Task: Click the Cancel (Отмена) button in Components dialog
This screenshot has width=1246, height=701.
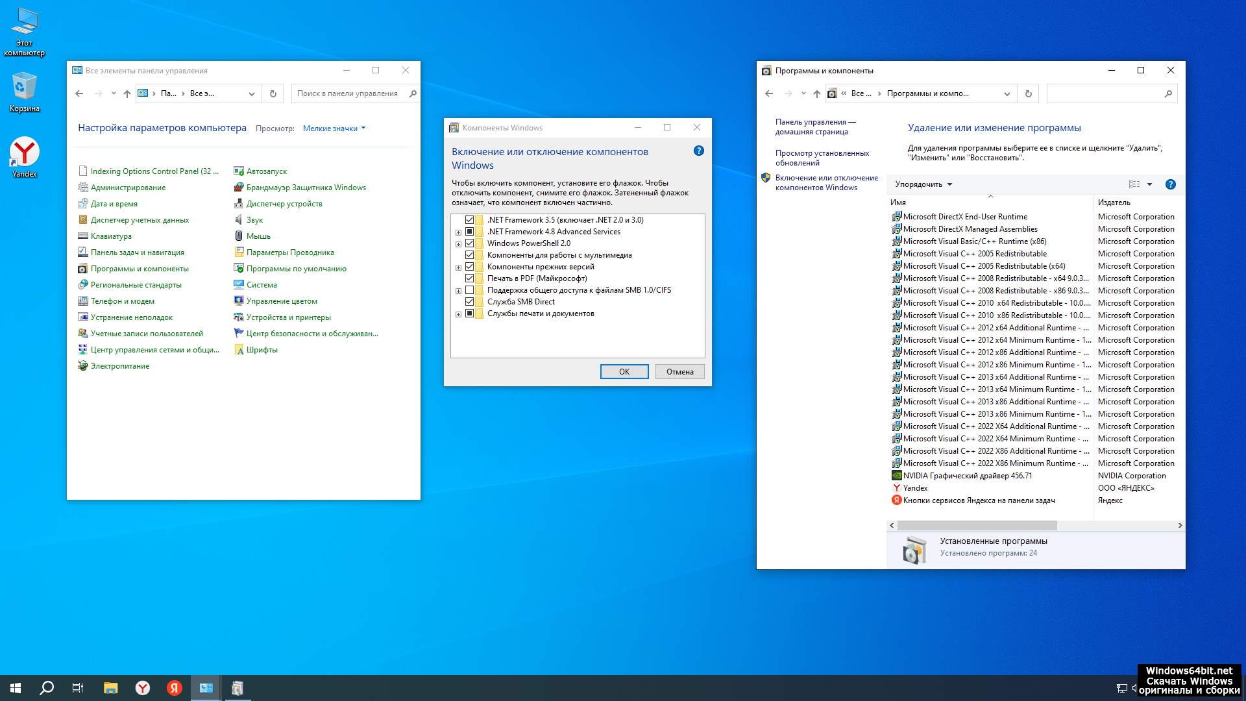Action: tap(679, 372)
